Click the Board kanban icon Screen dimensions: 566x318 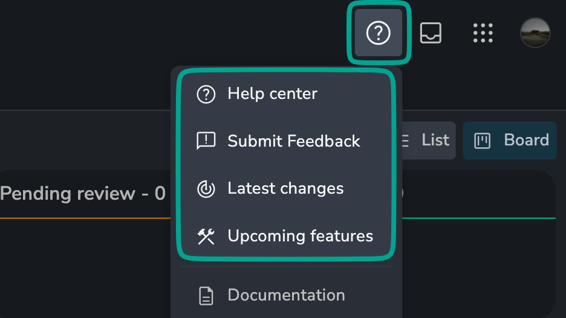coord(483,141)
